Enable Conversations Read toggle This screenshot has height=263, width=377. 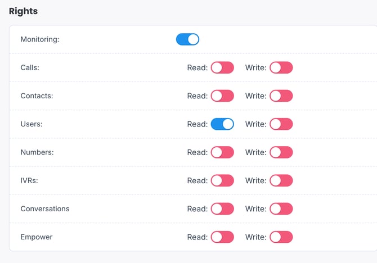[x=222, y=208]
